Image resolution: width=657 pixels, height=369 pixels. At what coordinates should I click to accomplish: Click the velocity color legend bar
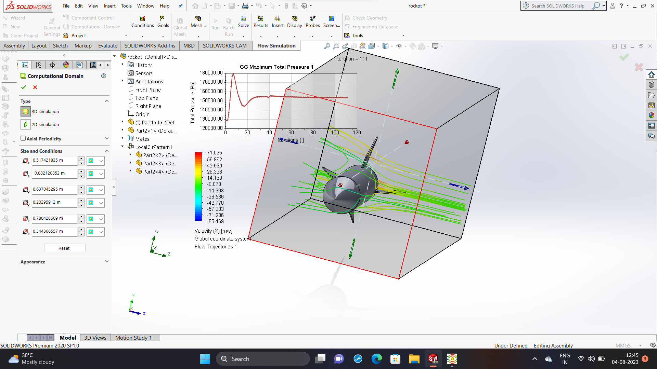[x=198, y=187]
